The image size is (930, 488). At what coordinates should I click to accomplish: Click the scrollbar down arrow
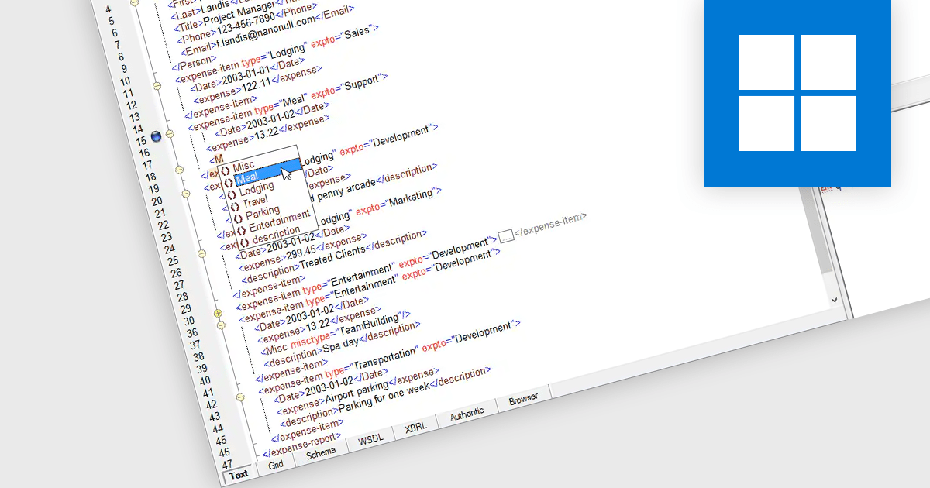[835, 301]
